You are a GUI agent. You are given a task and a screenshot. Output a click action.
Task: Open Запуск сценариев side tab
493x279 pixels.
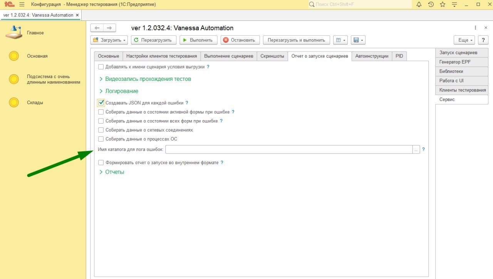(462, 53)
